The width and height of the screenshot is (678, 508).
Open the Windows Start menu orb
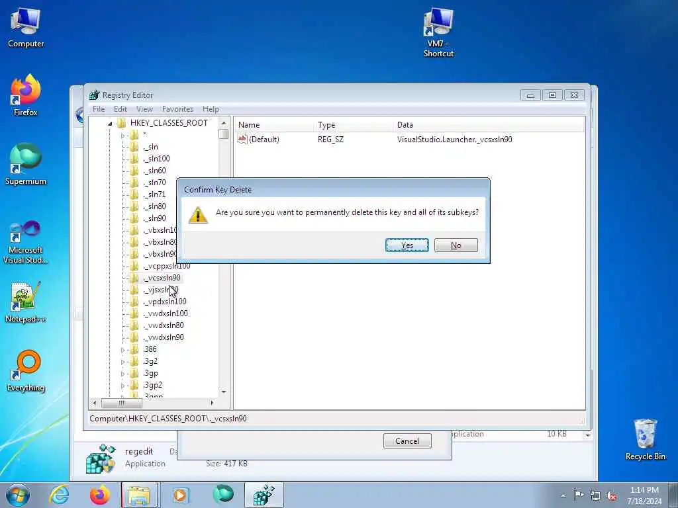coord(18,495)
